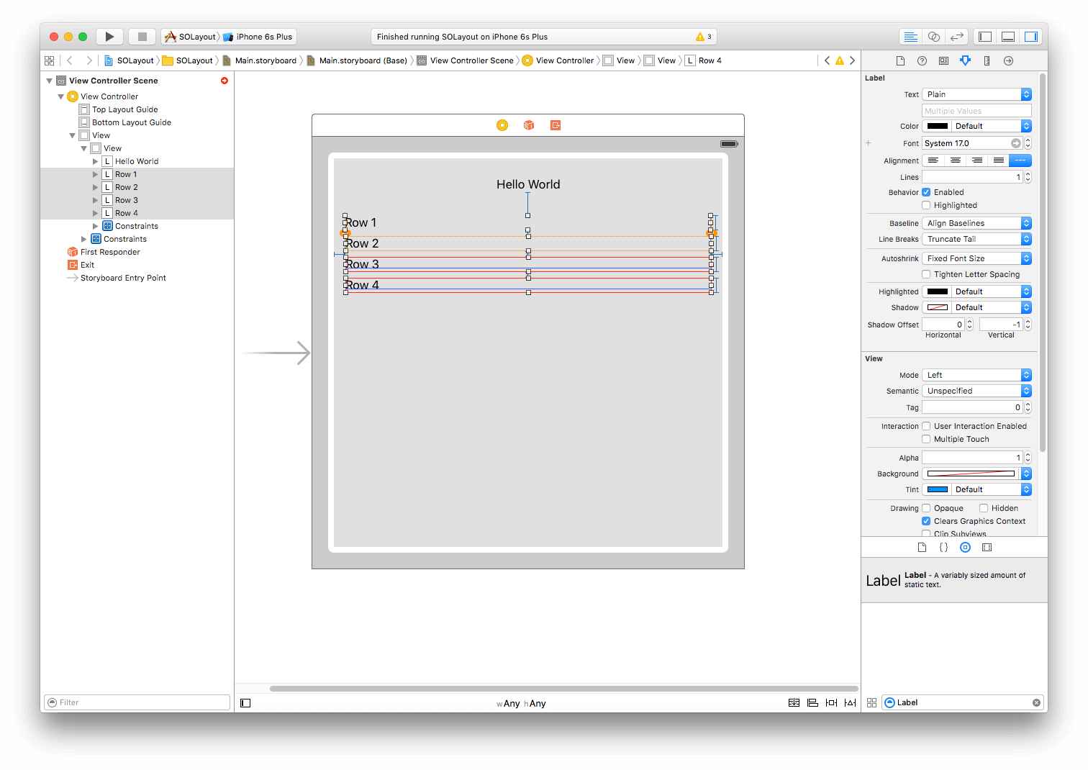The width and height of the screenshot is (1088, 770).
Task: Open the Size inspector tab
Action: point(987,60)
